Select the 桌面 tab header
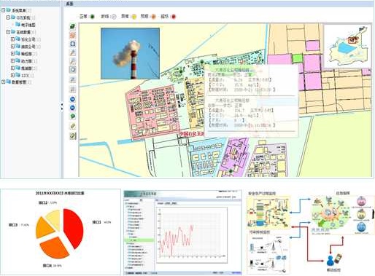The width and height of the screenshot is (375, 276). [x=69, y=4]
